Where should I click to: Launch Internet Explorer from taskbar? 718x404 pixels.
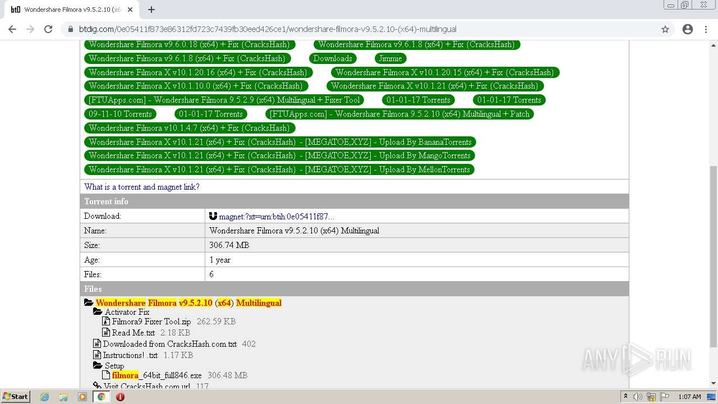point(45,397)
